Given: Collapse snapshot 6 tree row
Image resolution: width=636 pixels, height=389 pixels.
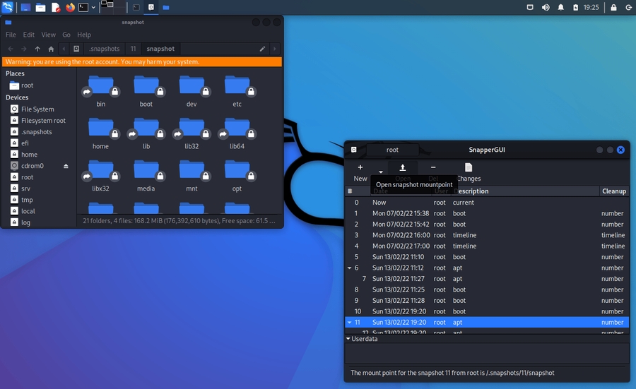Looking at the screenshot, I should click(348, 268).
